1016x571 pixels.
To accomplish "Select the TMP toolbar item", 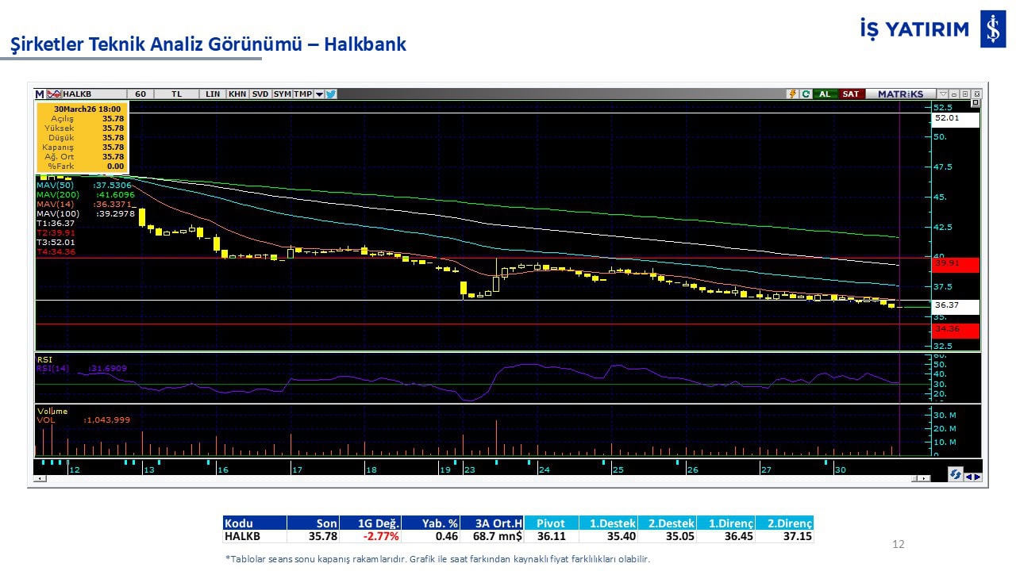I will pos(302,94).
